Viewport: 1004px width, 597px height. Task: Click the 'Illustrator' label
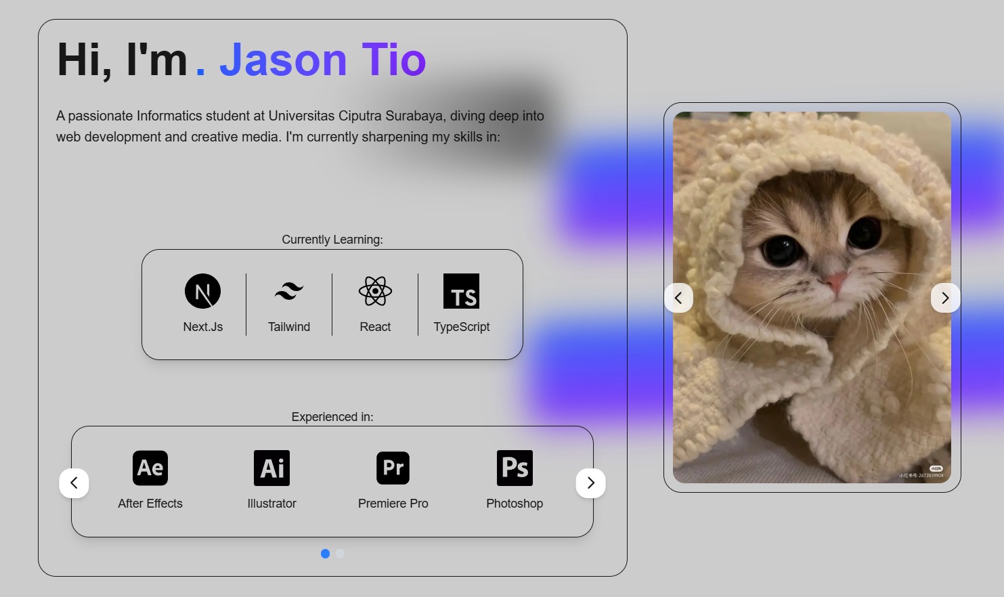[x=271, y=504]
